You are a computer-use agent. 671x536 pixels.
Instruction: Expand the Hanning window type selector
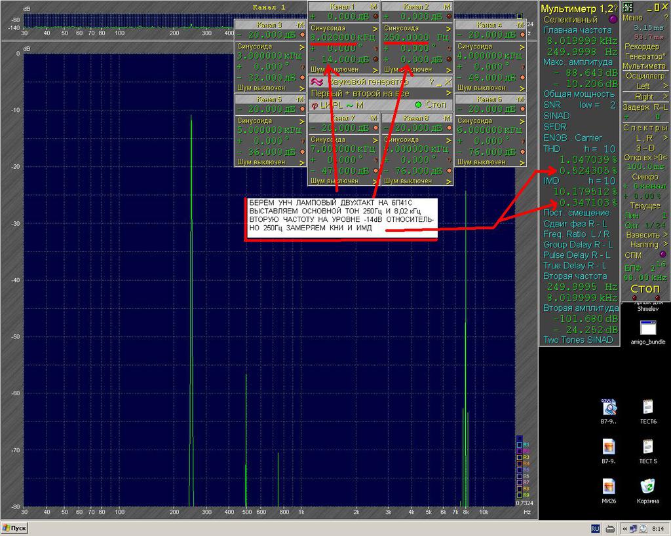tap(645, 244)
